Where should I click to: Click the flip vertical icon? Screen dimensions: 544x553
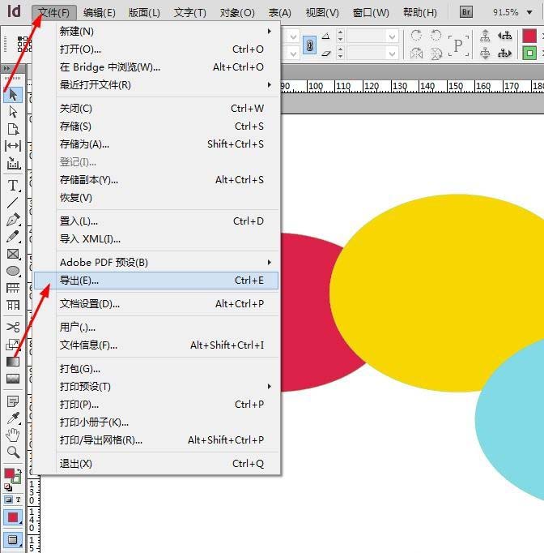[436, 54]
